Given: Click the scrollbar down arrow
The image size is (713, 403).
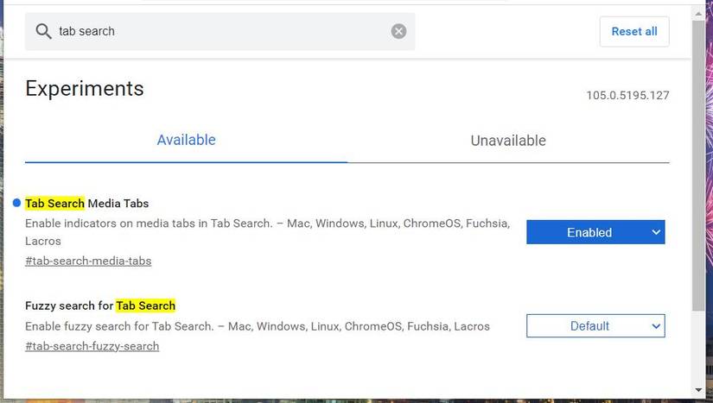Looking at the screenshot, I should pyautogui.click(x=698, y=390).
